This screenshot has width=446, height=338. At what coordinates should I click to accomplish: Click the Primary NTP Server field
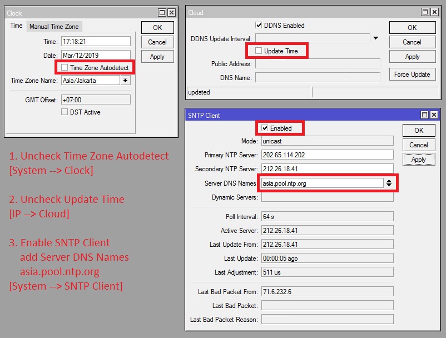click(x=327, y=155)
